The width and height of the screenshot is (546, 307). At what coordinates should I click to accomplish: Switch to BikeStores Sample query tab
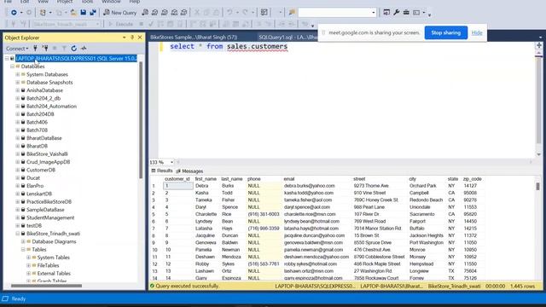[194, 37]
